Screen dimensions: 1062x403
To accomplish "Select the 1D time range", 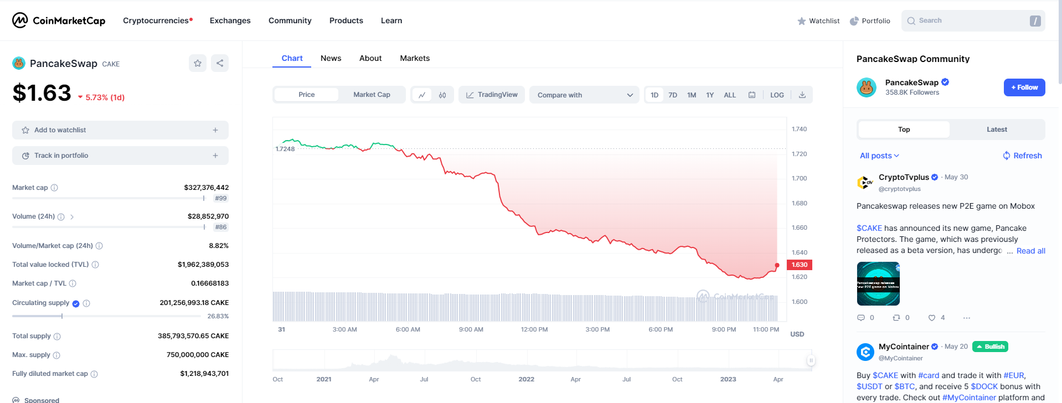I will (x=654, y=95).
